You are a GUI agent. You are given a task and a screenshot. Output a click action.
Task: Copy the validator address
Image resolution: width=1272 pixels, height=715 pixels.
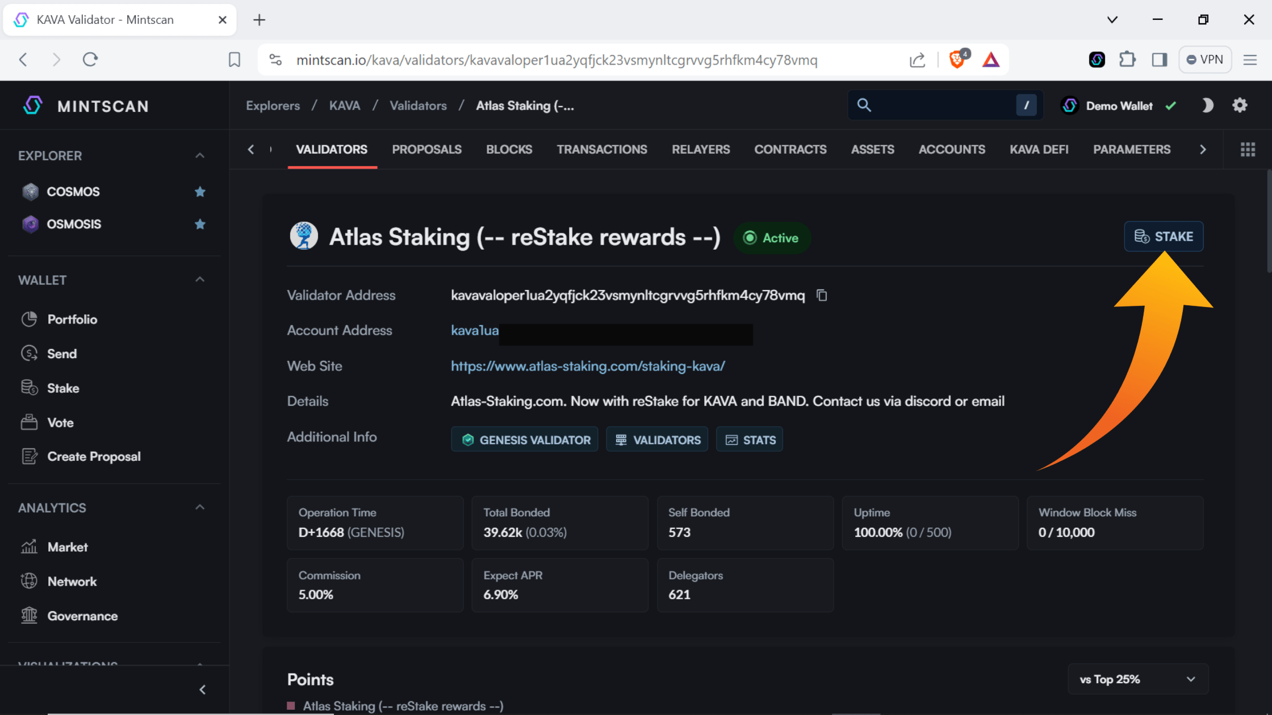click(x=821, y=295)
